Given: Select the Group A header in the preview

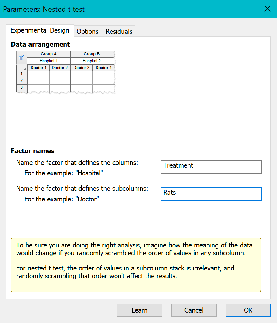Looking at the screenshot, I should click(x=49, y=54).
